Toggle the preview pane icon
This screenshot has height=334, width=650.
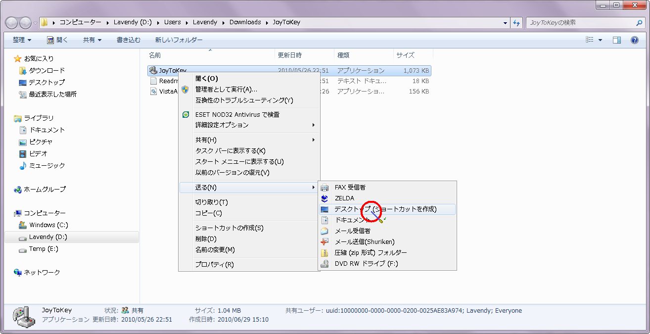(617, 40)
